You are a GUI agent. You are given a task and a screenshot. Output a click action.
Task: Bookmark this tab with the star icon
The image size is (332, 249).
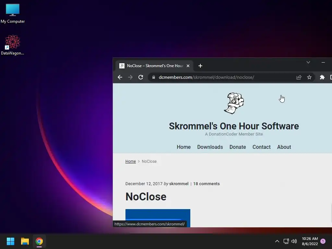coord(309,77)
